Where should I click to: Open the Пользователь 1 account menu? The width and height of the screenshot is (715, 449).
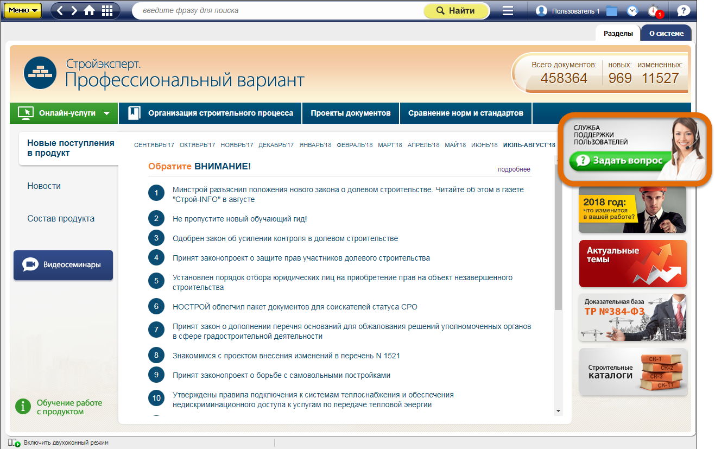[568, 11]
